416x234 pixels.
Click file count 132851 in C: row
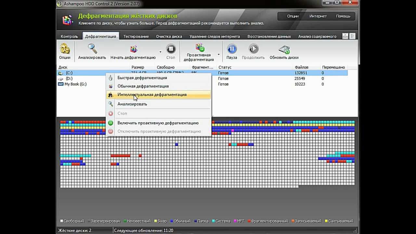tap(301, 73)
